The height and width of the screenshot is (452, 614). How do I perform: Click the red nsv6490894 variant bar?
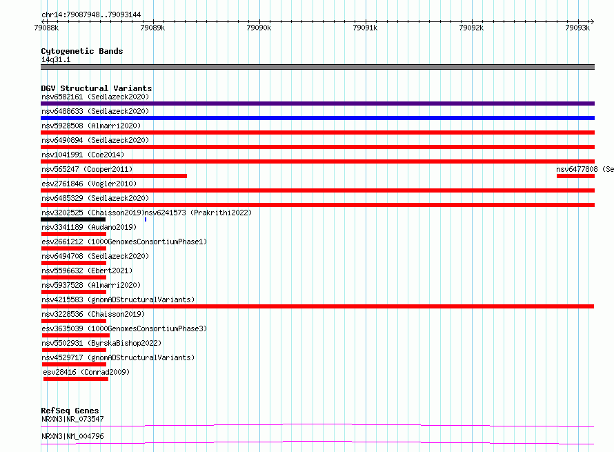(x=317, y=147)
